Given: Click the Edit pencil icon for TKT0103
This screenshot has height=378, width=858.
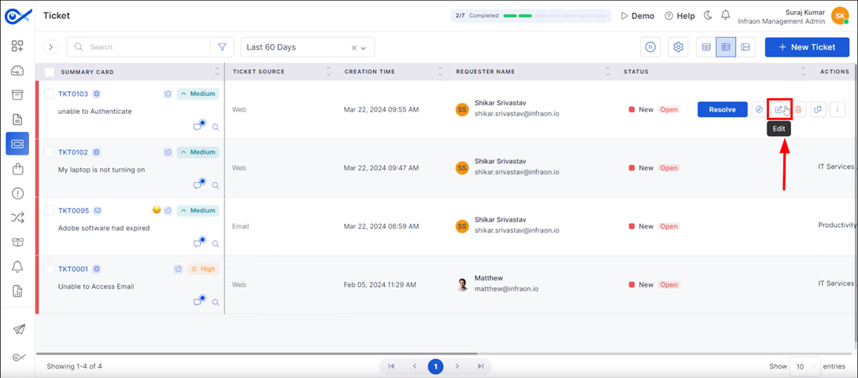Looking at the screenshot, I should [778, 110].
